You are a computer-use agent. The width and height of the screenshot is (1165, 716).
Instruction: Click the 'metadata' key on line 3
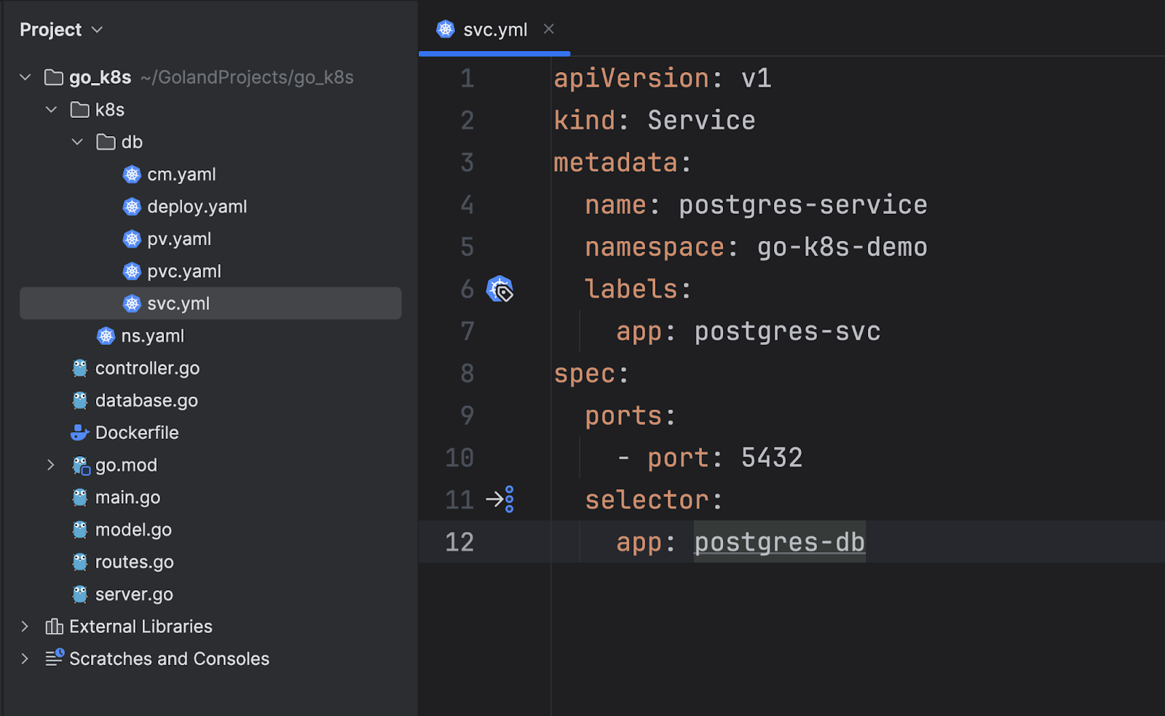(616, 162)
